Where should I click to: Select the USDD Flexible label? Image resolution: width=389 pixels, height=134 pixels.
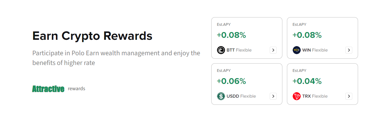pos(241,96)
